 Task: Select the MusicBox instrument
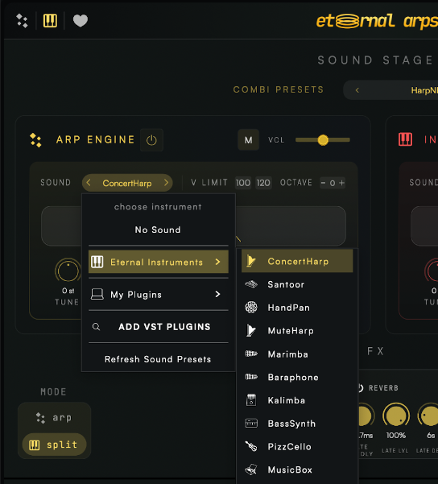(297, 470)
